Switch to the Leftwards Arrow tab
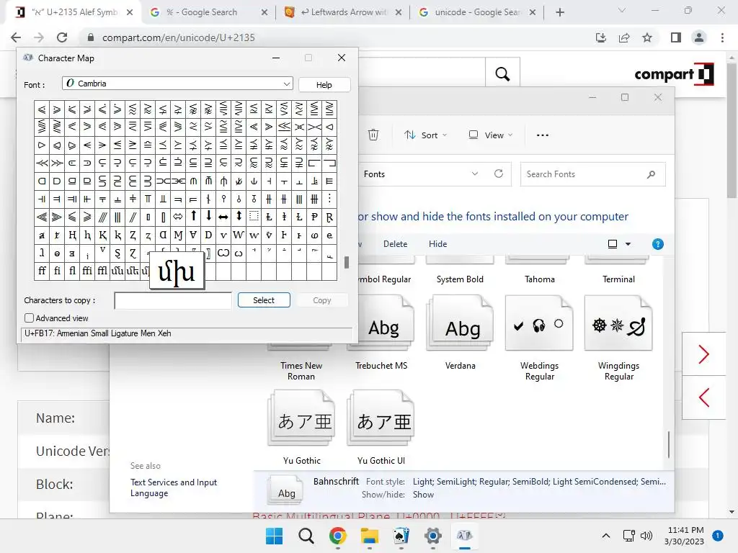 point(344,12)
